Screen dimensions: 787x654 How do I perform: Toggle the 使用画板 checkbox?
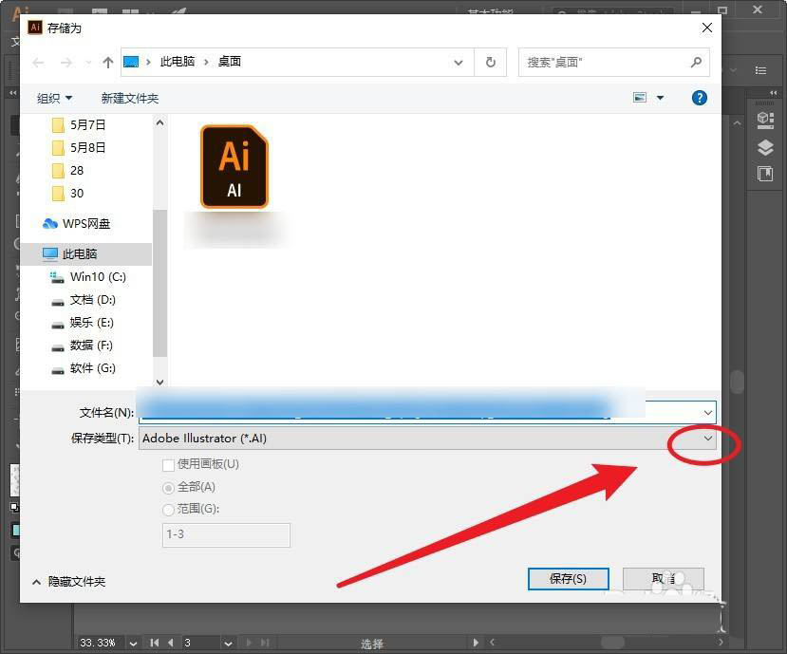click(x=168, y=465)
